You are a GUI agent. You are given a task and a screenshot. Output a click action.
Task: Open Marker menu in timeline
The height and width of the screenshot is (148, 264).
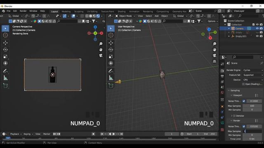click(47, 134)
